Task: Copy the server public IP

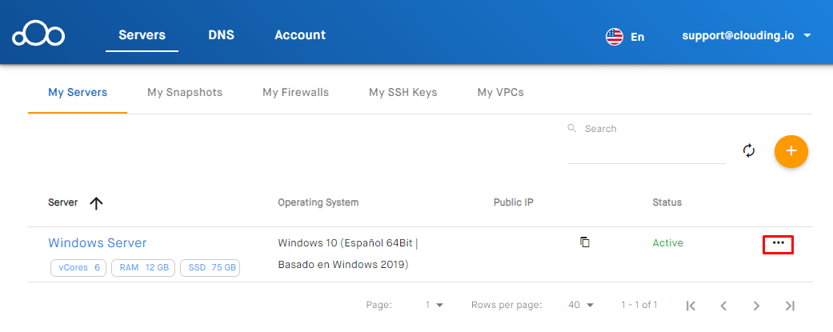Action: (585, 242)
